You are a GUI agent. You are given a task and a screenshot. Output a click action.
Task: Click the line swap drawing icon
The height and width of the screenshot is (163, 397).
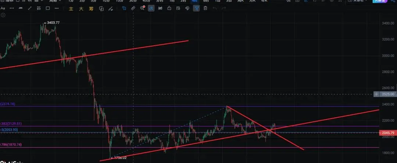tap(111, 8)
